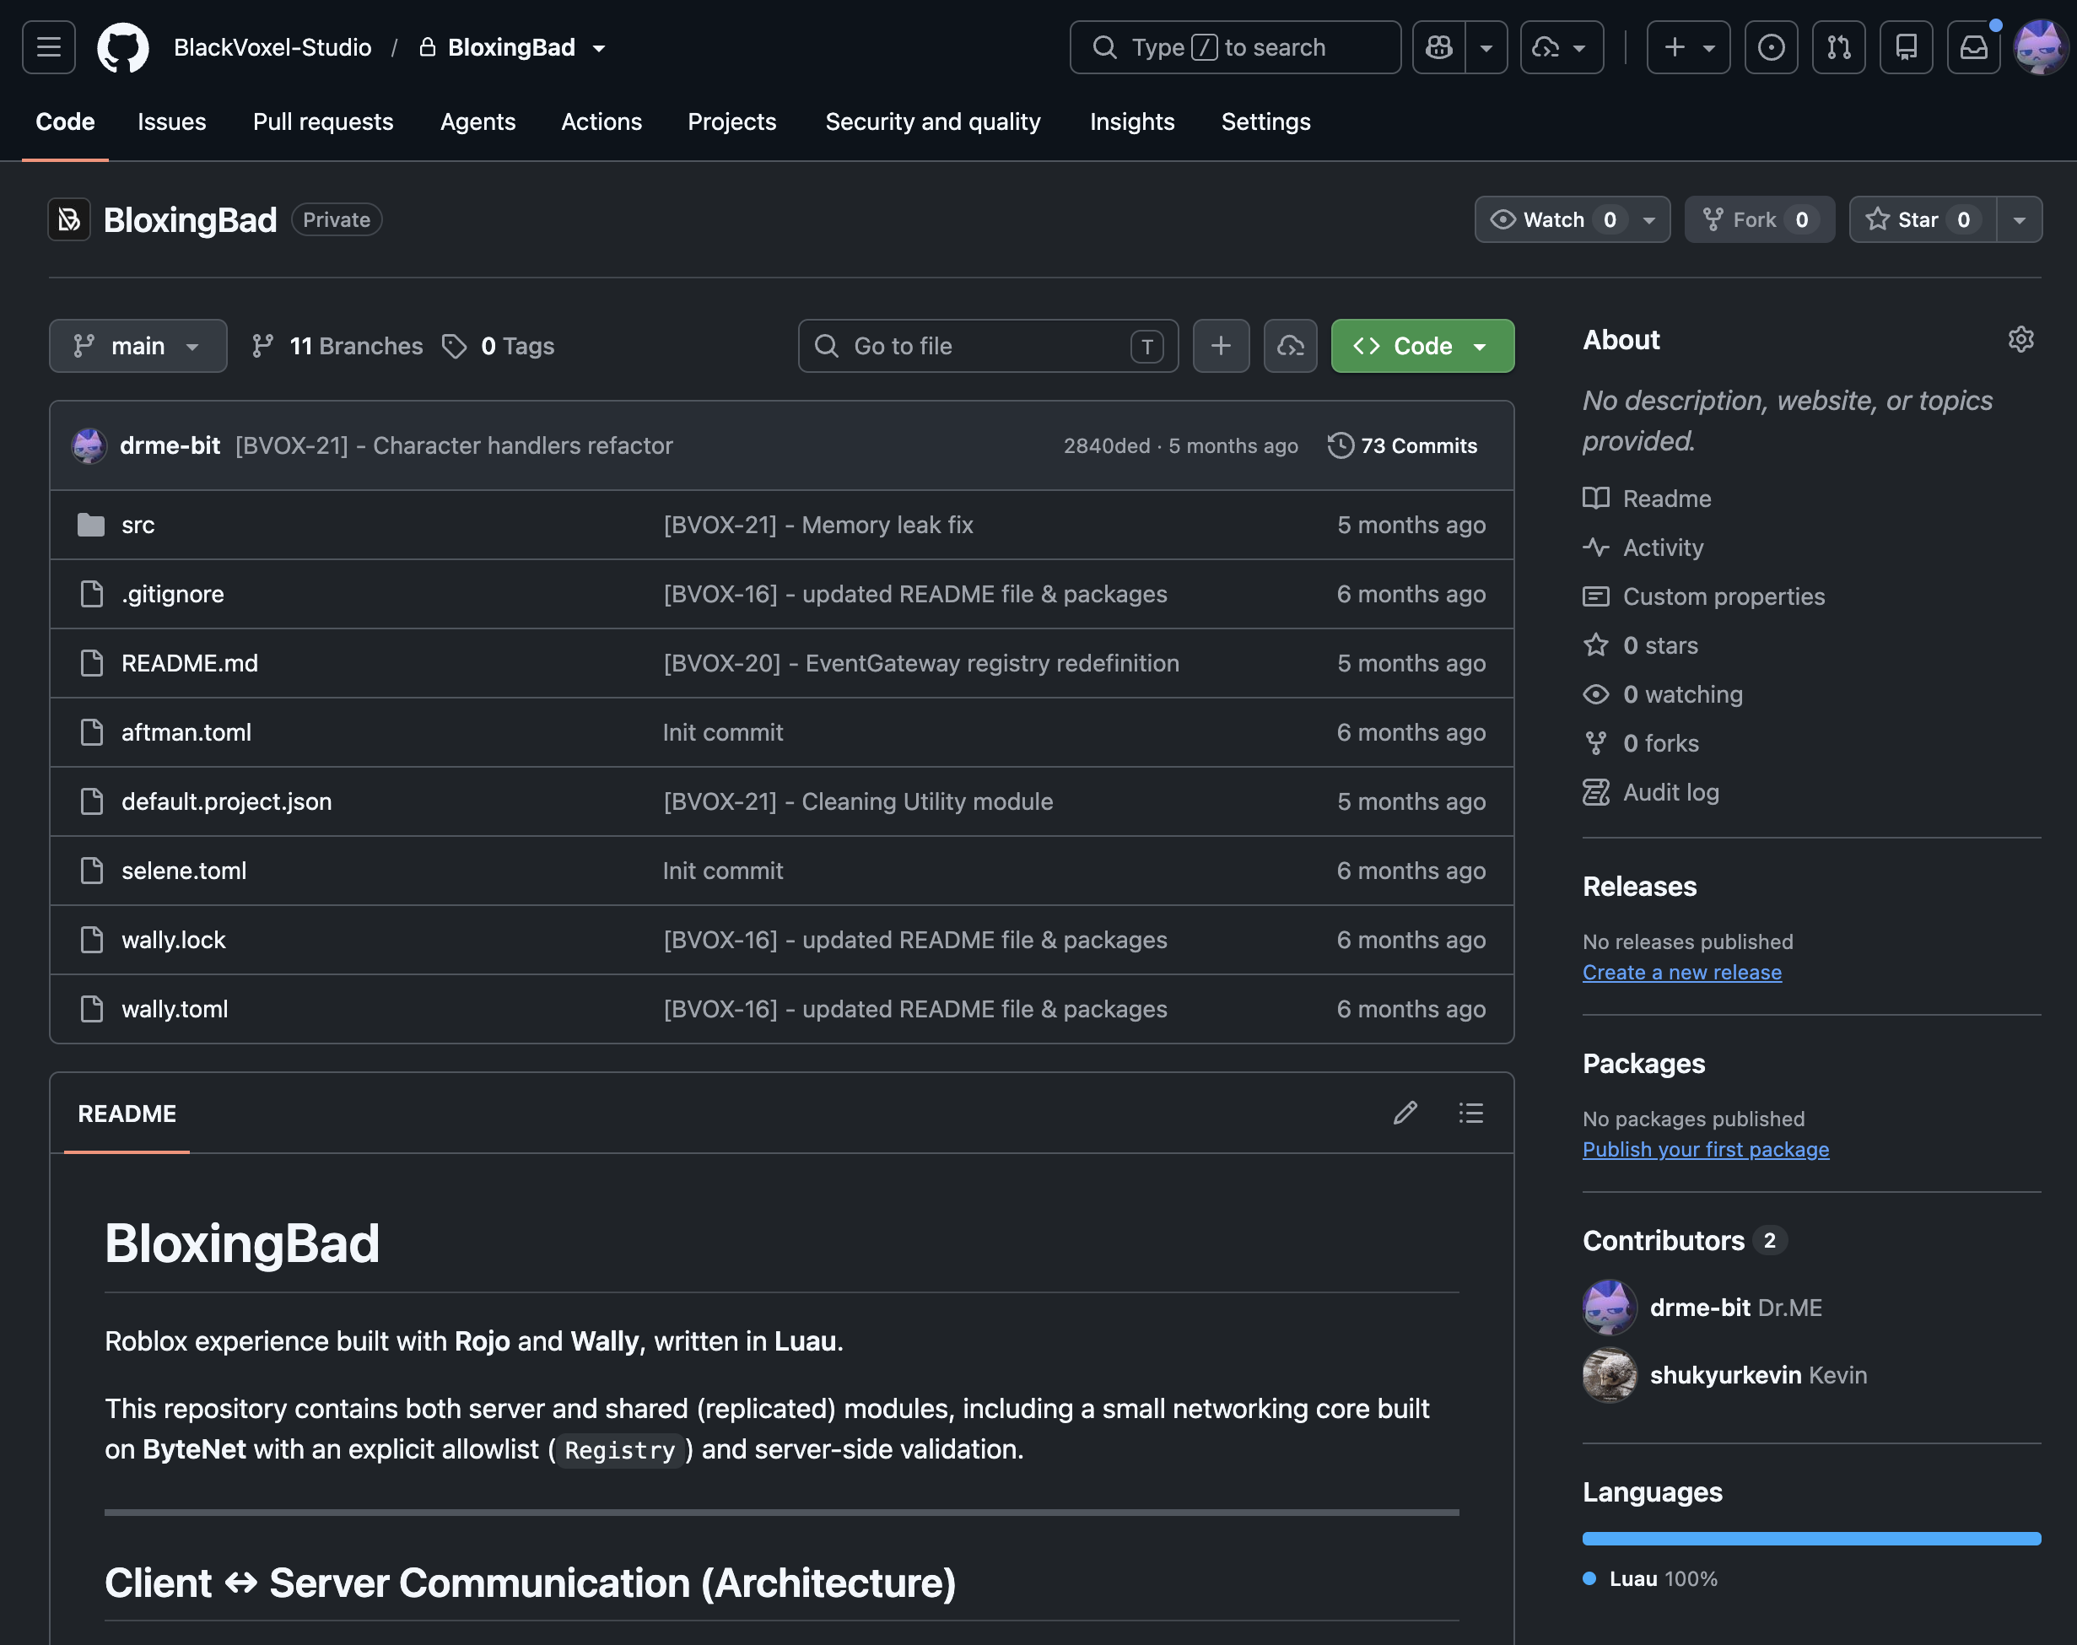The image size is (2077, 1645).
Task: Open the README.md file
Action: (x=190, y=664)
